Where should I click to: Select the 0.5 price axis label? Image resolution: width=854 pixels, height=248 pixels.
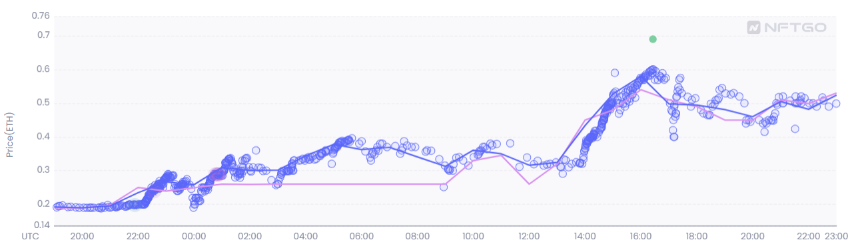click(43, 103)
